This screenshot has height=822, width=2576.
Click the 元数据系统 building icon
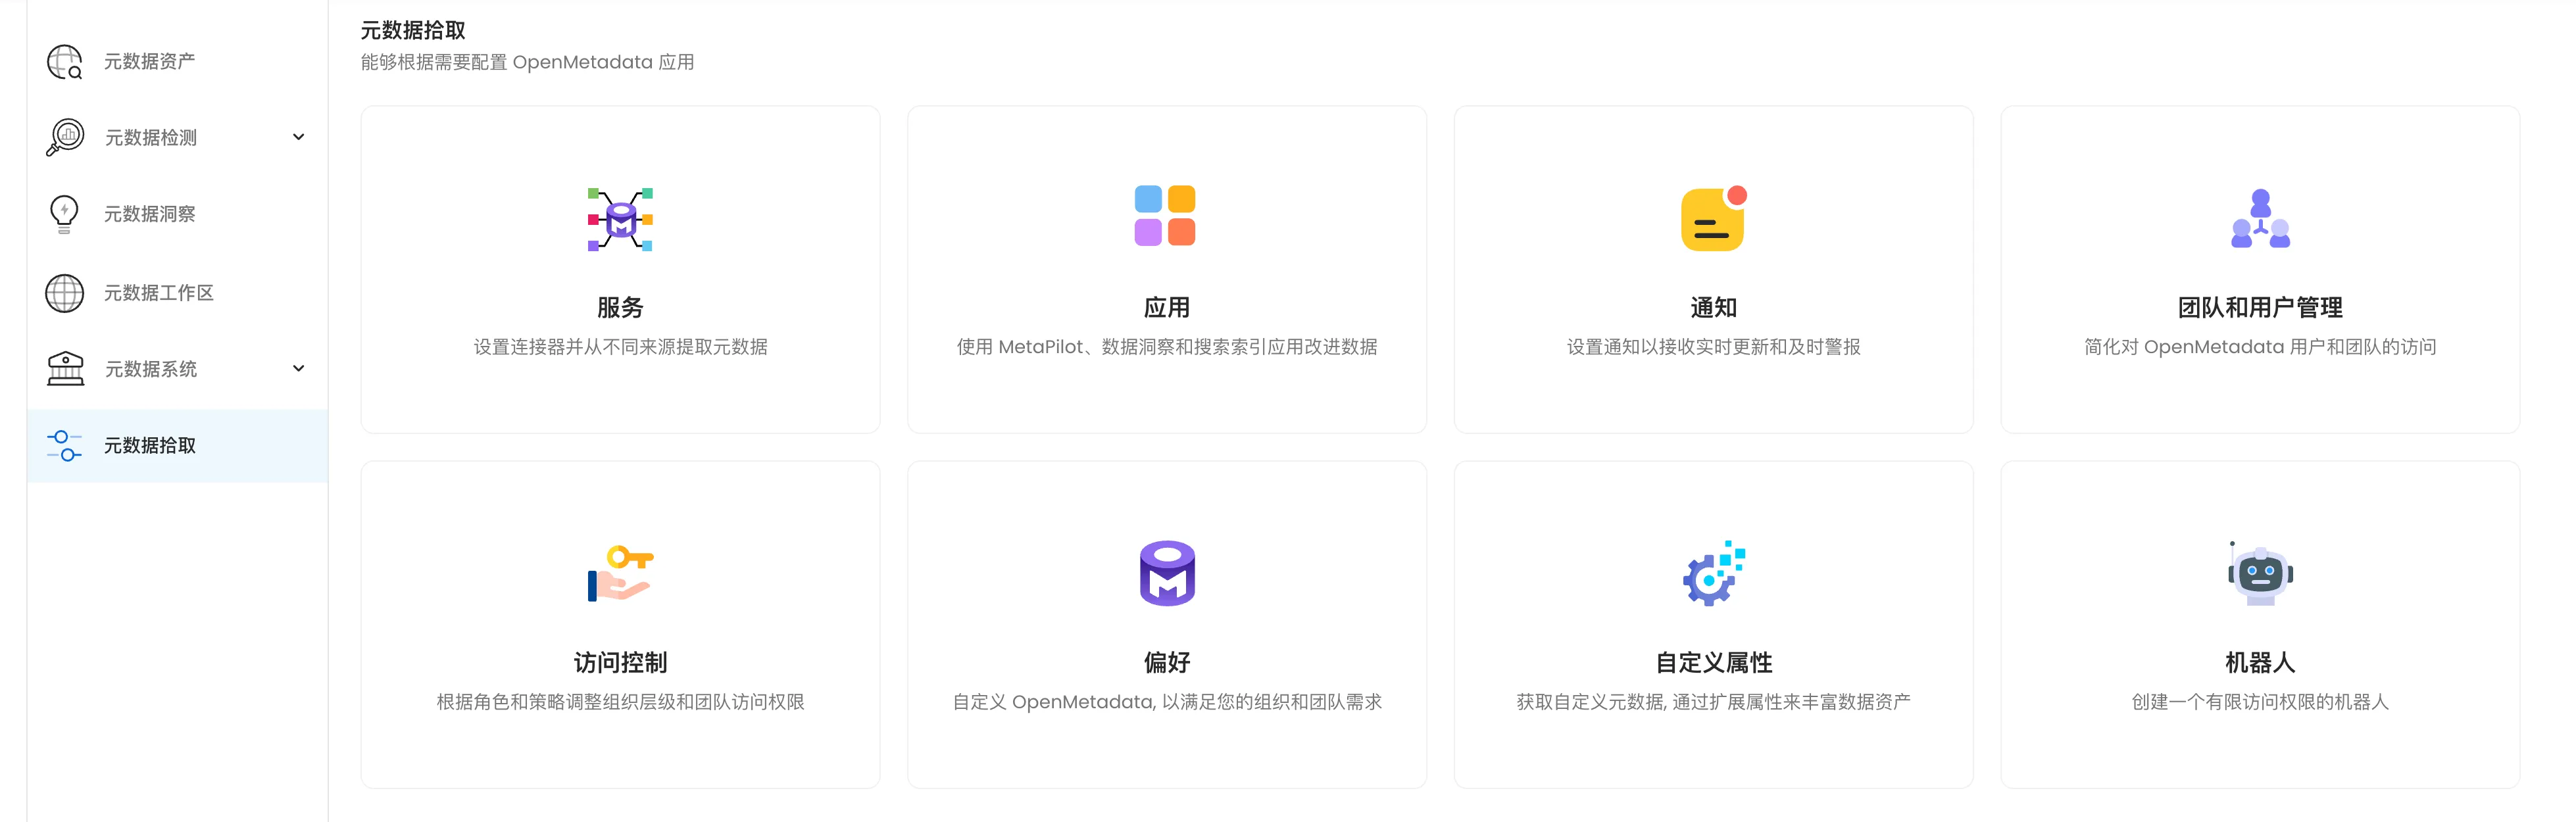66,368
